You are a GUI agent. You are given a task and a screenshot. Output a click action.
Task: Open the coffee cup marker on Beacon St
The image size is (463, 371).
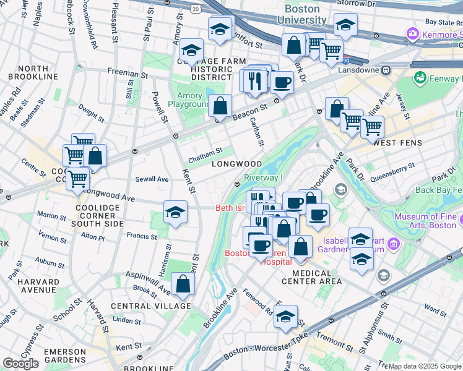coord(282,83)
